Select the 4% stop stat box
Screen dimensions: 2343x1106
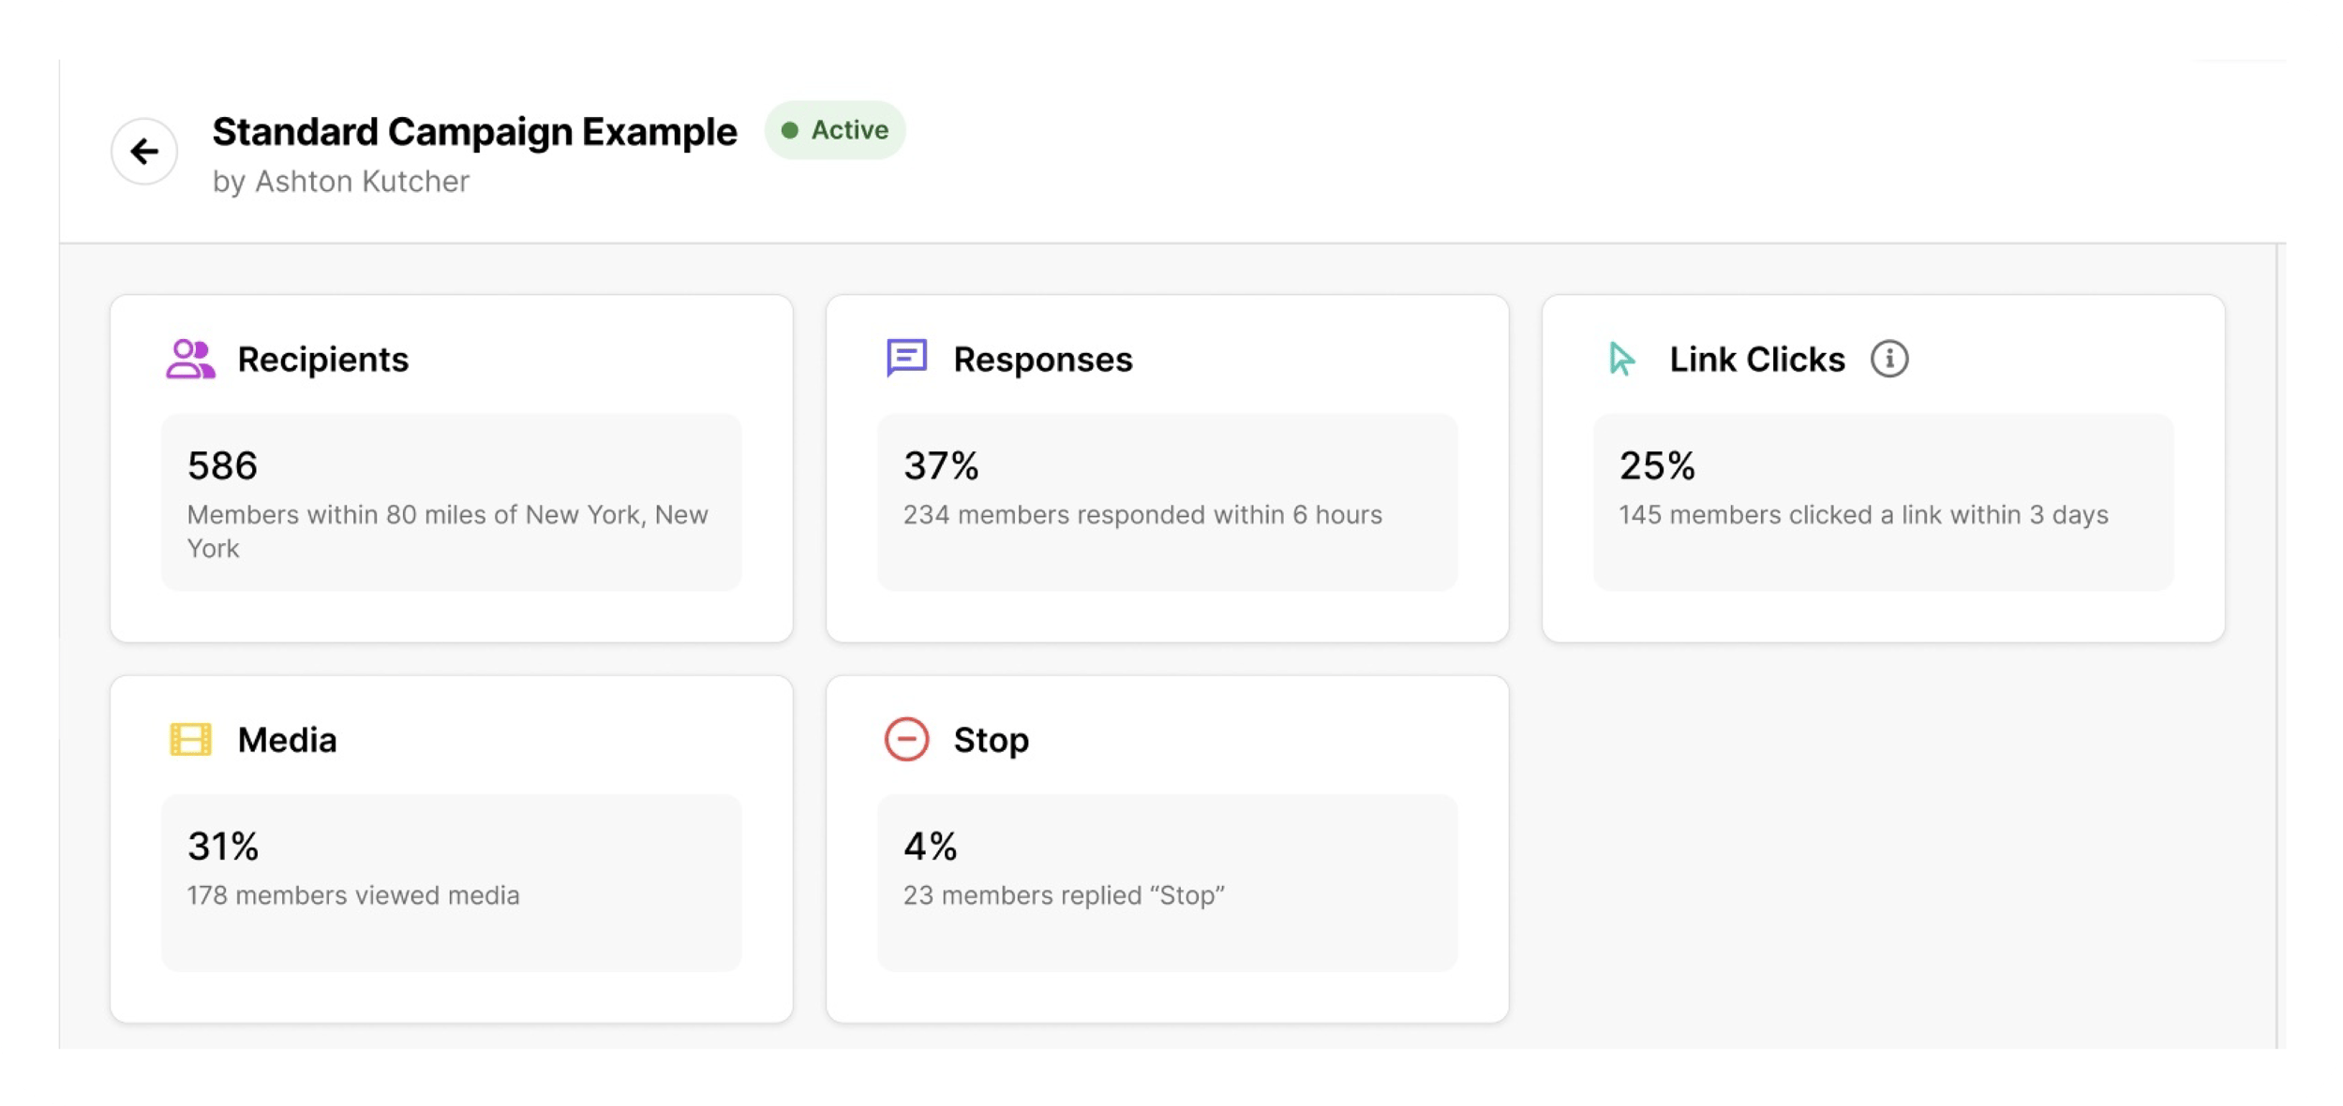click(1167, 882)
